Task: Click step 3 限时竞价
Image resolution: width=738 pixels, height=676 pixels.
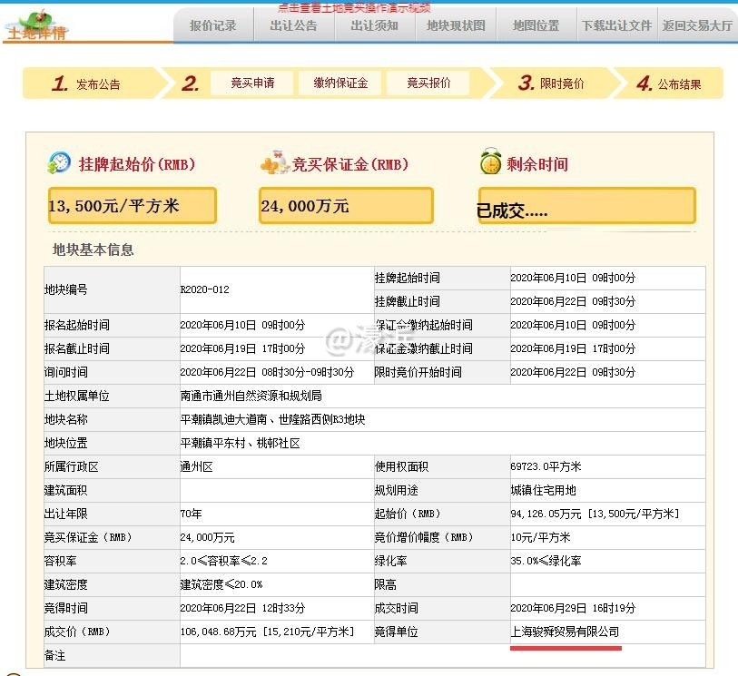Action: pos(562,83)
